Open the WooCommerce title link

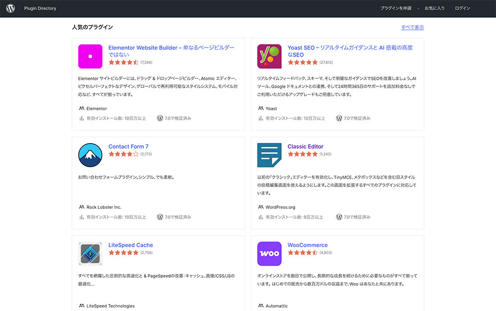(x=308, y=245)
